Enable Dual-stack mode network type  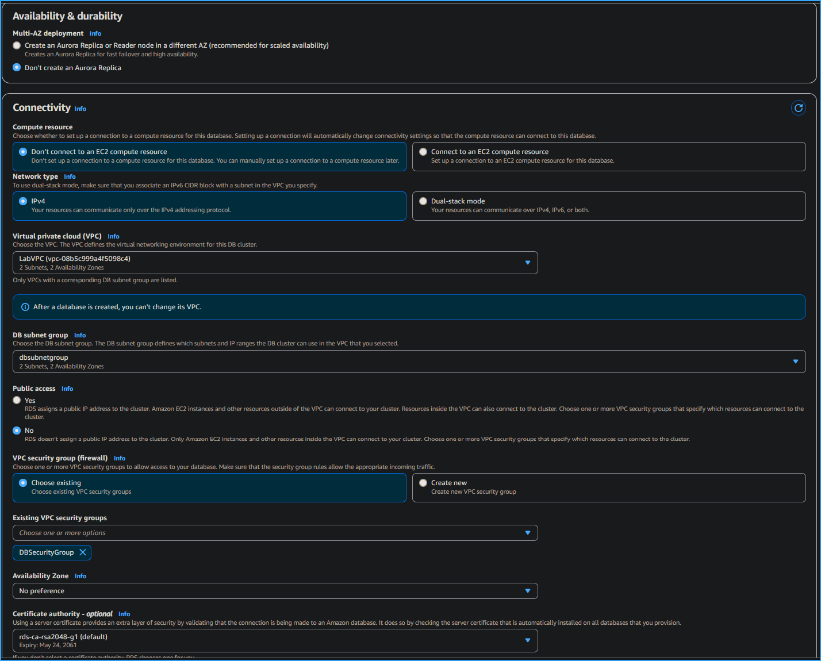[423, 201]
